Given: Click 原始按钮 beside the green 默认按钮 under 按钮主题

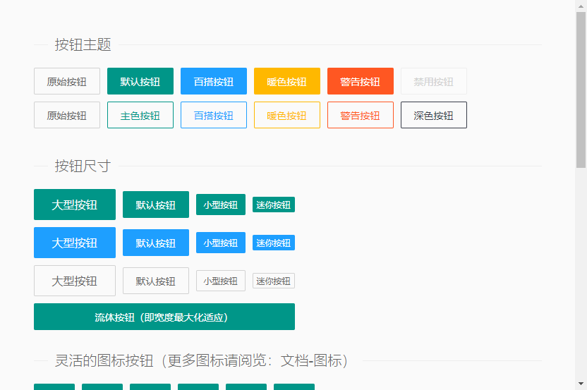Looking at the screenshot, I should coord(67,81).
